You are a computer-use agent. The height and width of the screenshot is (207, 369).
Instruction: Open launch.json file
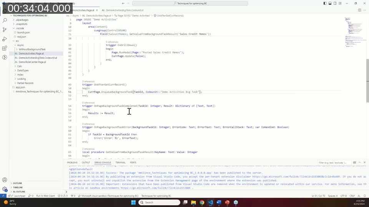(x=23, y=32)
